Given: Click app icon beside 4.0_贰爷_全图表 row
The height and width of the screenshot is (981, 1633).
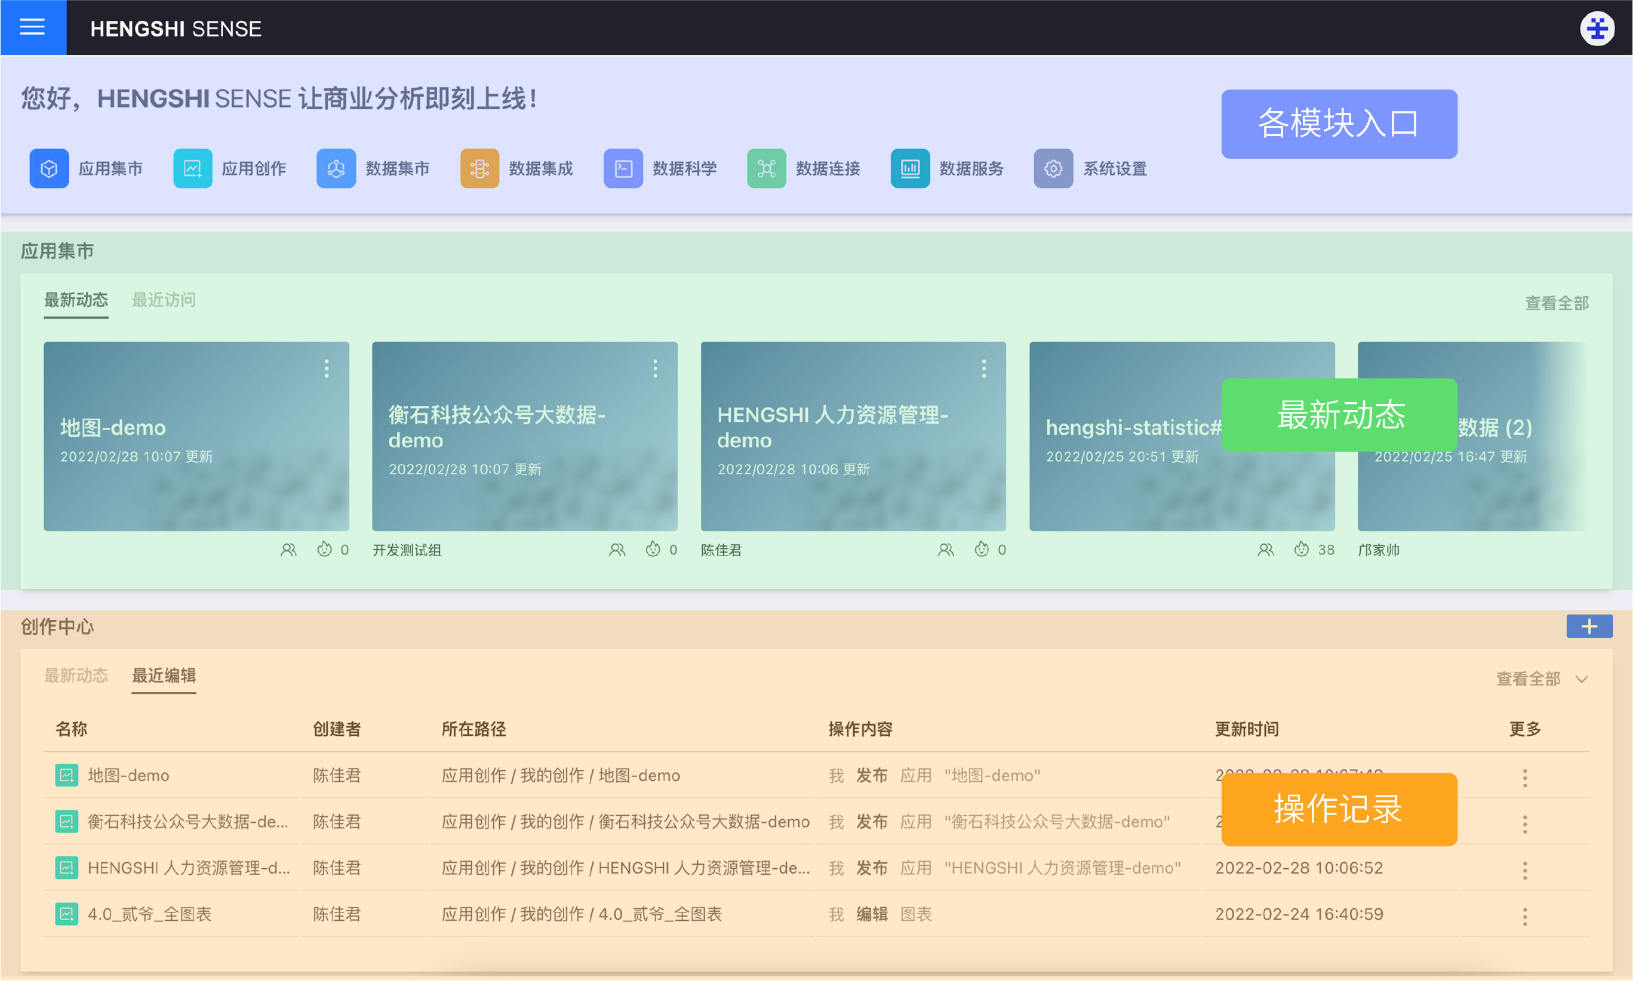Looking at the screenshot, I should coord(67,914).
